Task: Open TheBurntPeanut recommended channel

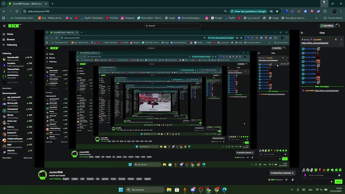Action: [17, 140]
